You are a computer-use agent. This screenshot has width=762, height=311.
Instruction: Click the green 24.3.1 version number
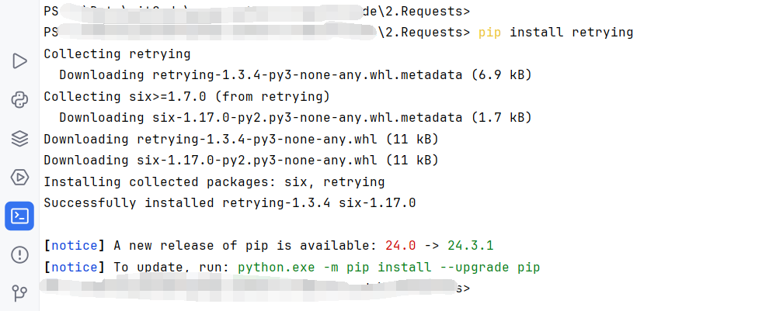[471, 246]
